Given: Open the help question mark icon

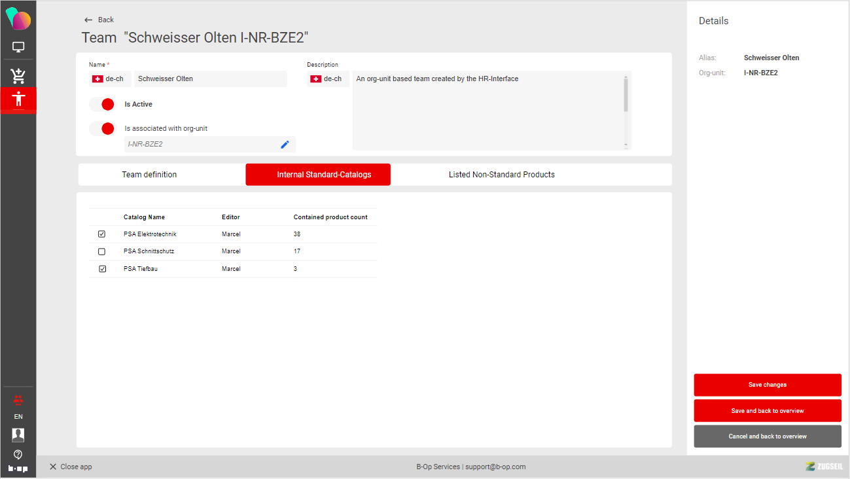Looking at the screenshot, I should point(18,454).
